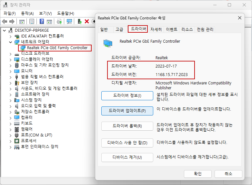Switch to the 고급 tab

point(119,29)
